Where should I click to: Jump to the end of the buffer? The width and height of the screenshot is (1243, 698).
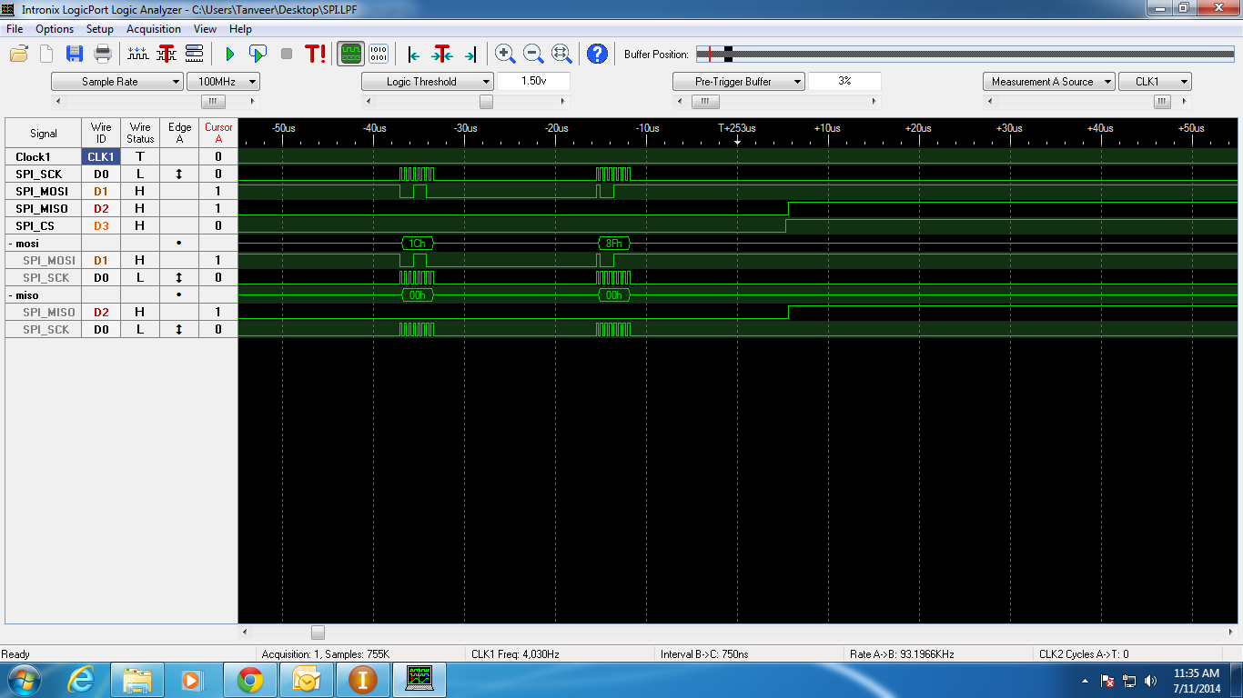tap(470, 55)
